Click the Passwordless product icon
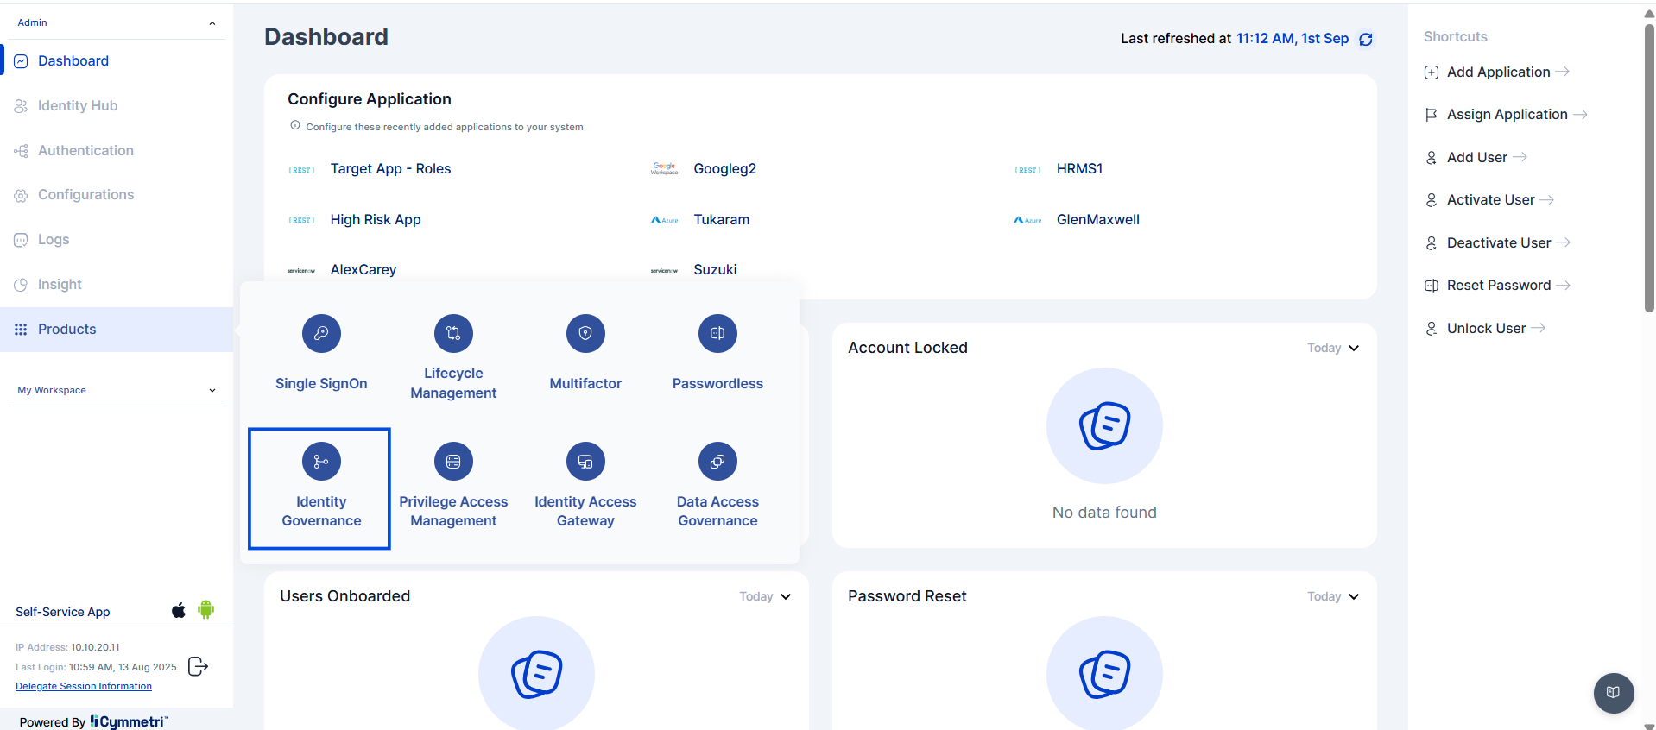Screen dimensions: 1656x730 point(717,334)
